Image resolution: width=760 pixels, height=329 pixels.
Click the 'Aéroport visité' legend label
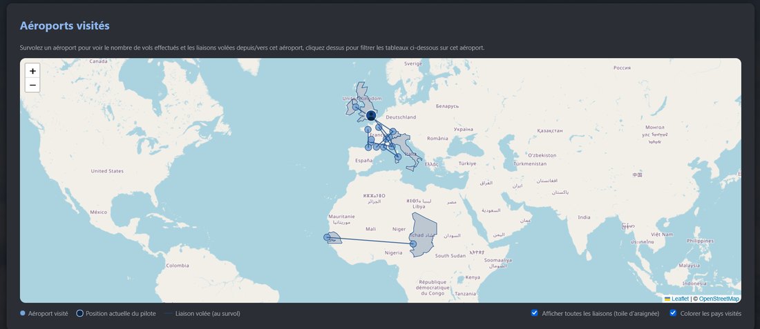(48, 314)
